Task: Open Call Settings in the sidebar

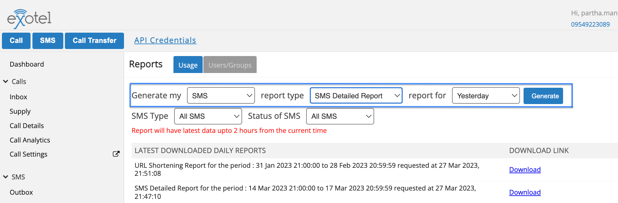Action: click(28, 154)
